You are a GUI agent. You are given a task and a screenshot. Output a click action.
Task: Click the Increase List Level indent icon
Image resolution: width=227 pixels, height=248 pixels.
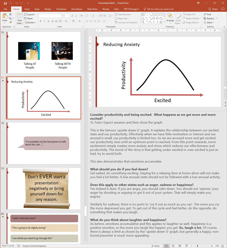tap(105, 16)
